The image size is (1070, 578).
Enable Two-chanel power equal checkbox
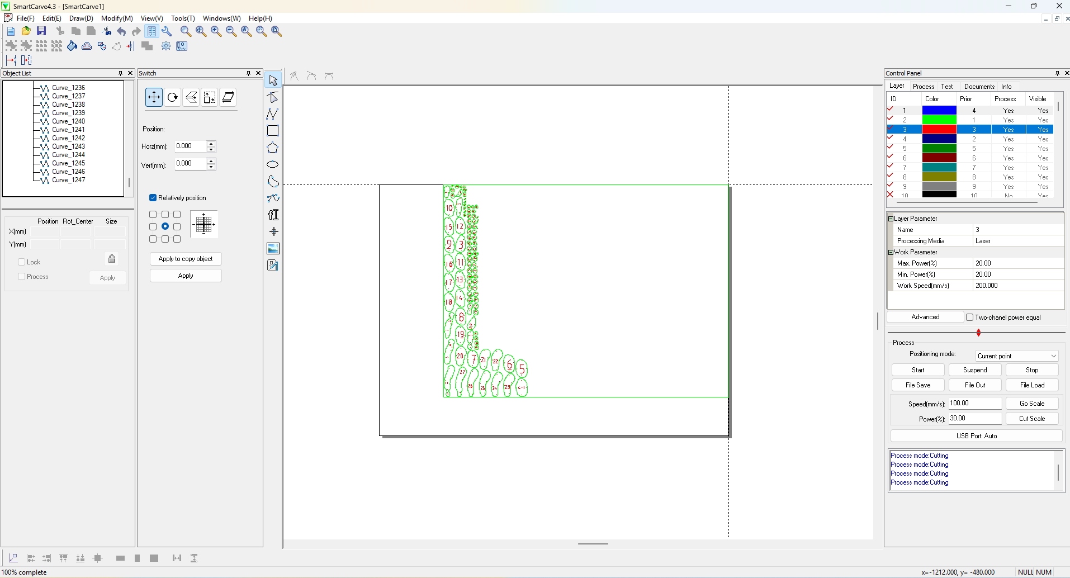pos(970,318)
